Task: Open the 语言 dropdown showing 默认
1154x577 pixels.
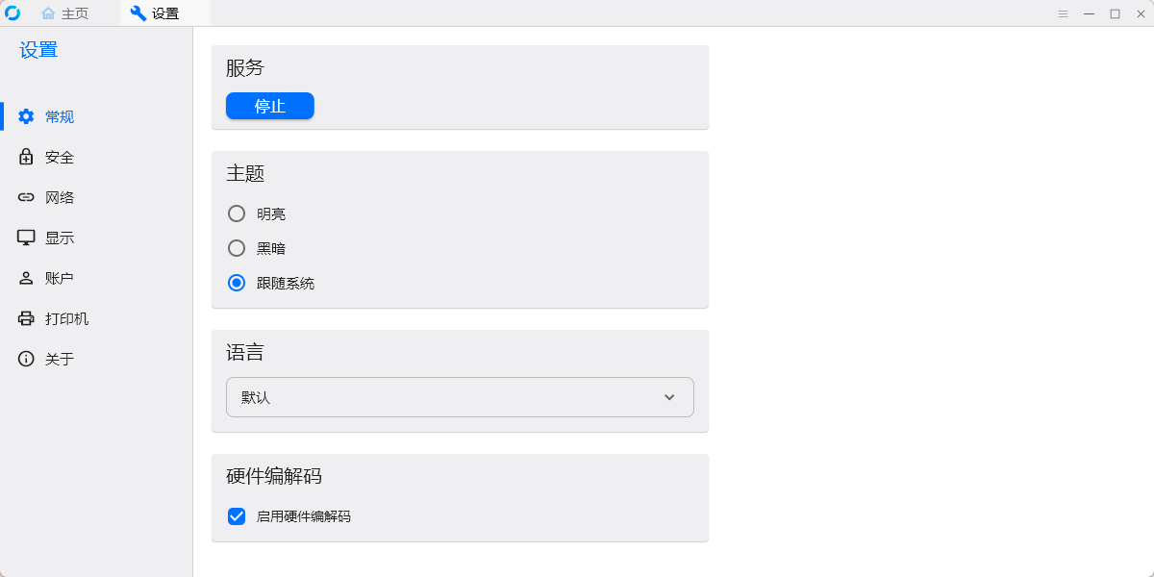Action: [x=460, y=397]
